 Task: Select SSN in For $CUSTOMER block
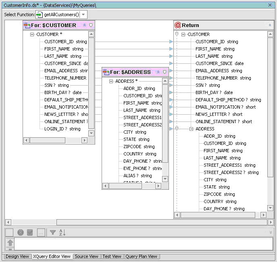click(56, 85)
